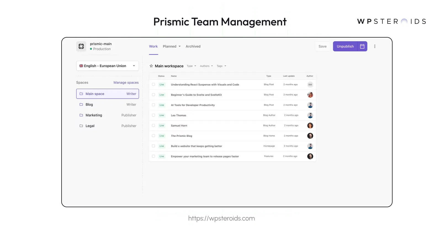Open the Build a website that keeps getting better document
445x226 pixels.
[x=196, y=146]
